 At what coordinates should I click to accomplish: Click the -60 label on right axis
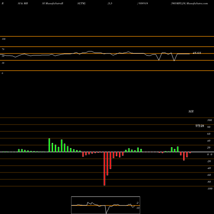209,175
